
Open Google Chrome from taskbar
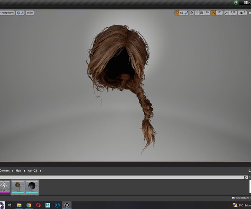pos(29,205)
